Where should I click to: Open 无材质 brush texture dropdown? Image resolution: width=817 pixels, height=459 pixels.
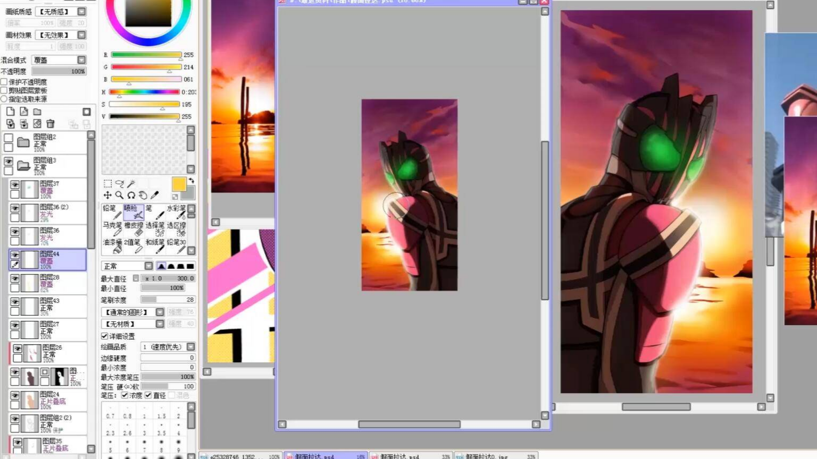coord(160,324)
